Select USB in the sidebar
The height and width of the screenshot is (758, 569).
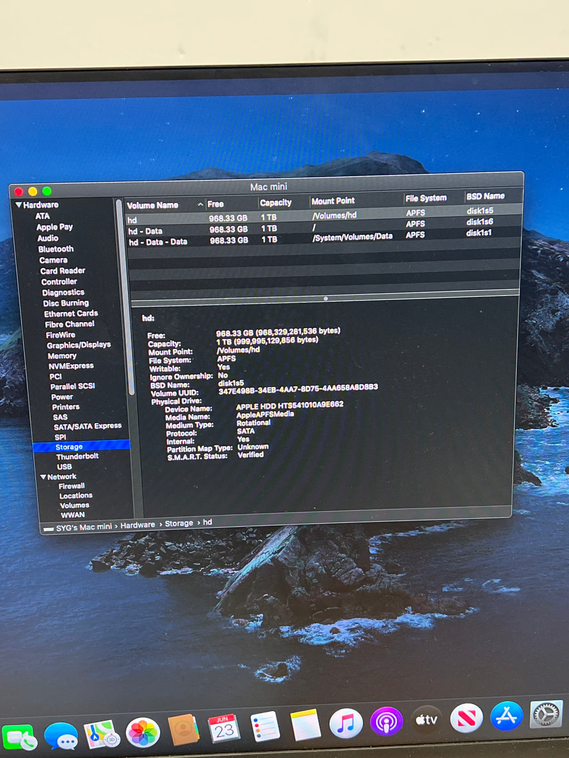[x=64, y=467]
